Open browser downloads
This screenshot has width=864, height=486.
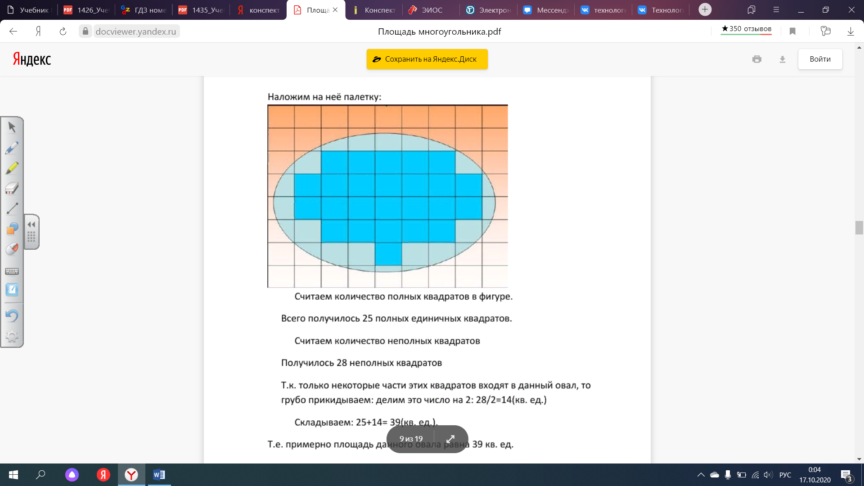pyautogui.click(x=850, y=31)
